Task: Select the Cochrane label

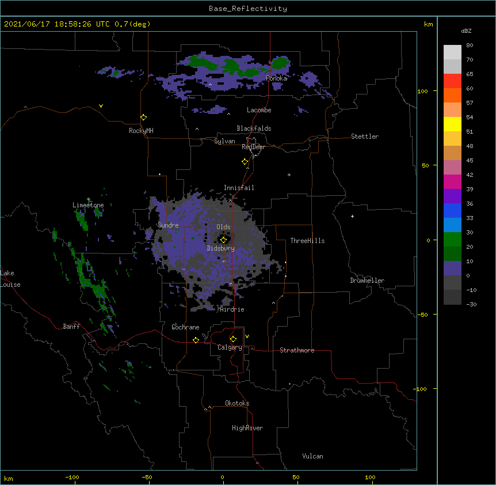Action: [x=185, y=327]
